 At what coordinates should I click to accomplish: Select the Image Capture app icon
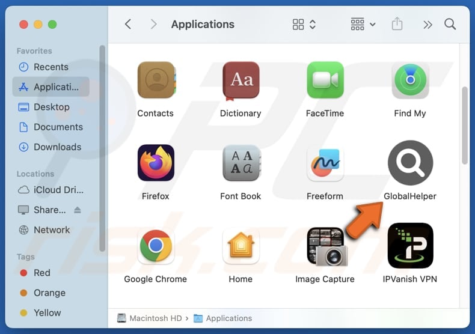pyautogui.click(x=327, y=246)
